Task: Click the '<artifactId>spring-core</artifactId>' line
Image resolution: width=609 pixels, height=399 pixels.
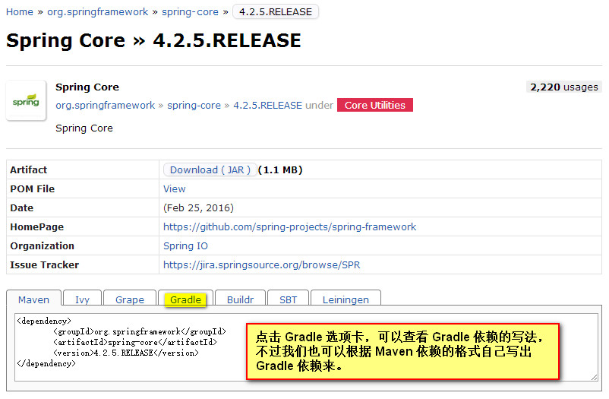Action: coord(134,342)
